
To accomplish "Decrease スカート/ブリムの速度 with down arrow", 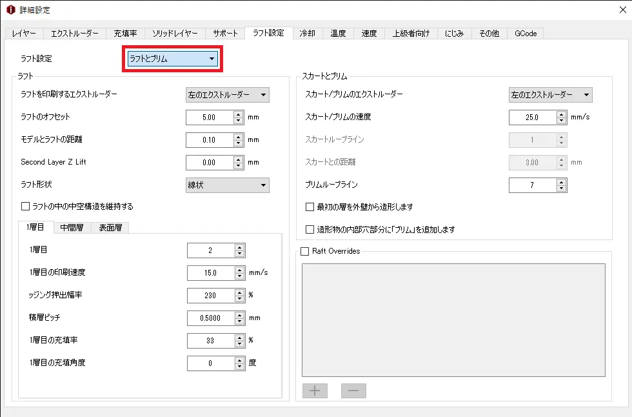I will [x=562, y=120].
